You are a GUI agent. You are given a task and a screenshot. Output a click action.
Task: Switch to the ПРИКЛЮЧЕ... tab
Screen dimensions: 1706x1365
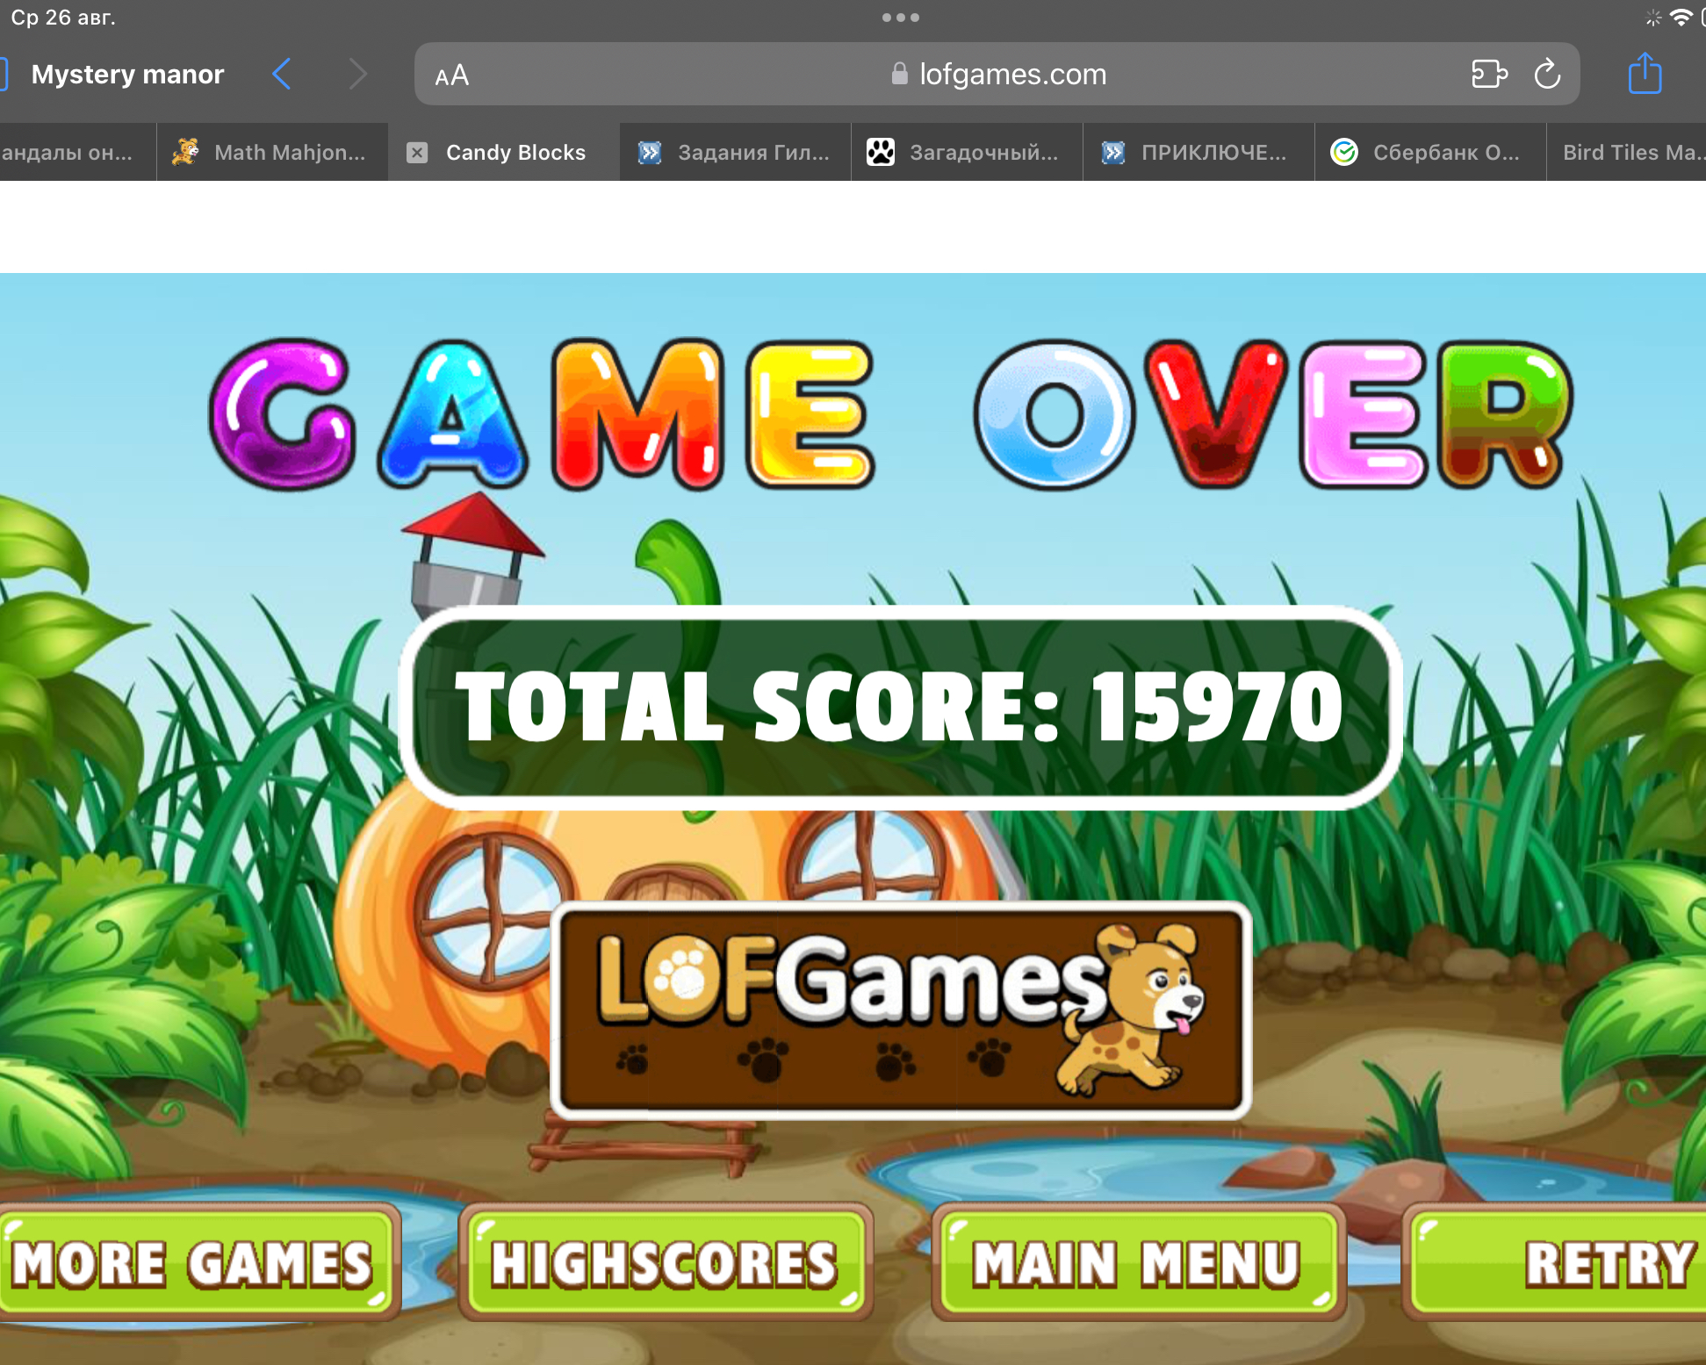pos(1199,152)
